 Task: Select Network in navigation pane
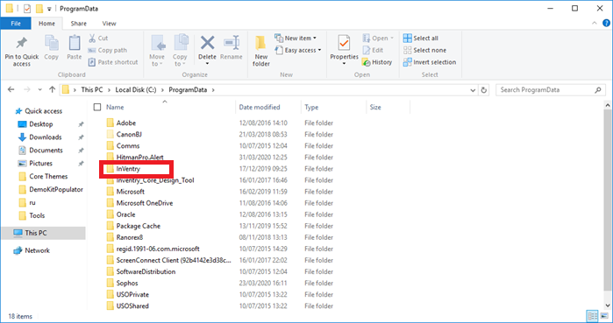click(x=37, y=250)
